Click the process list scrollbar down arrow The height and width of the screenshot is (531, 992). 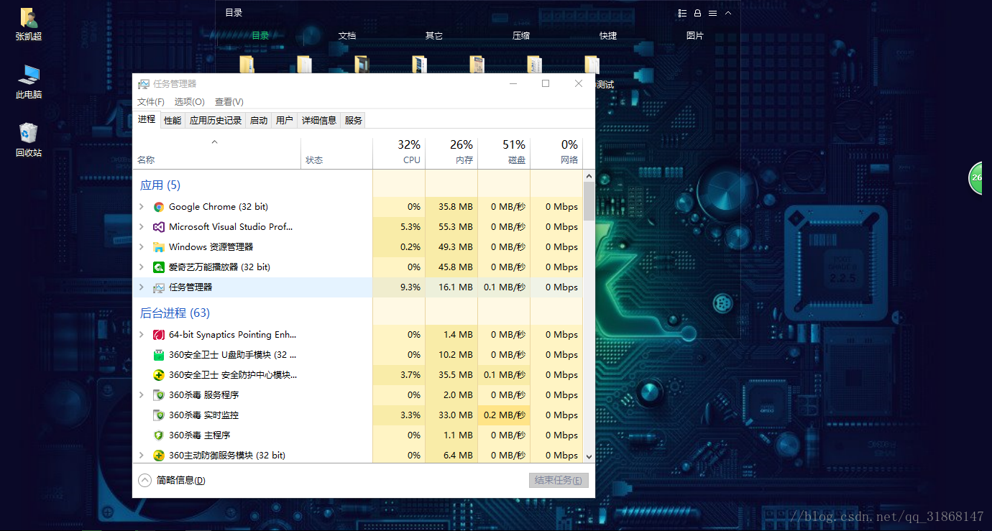[x=589, y=456]
